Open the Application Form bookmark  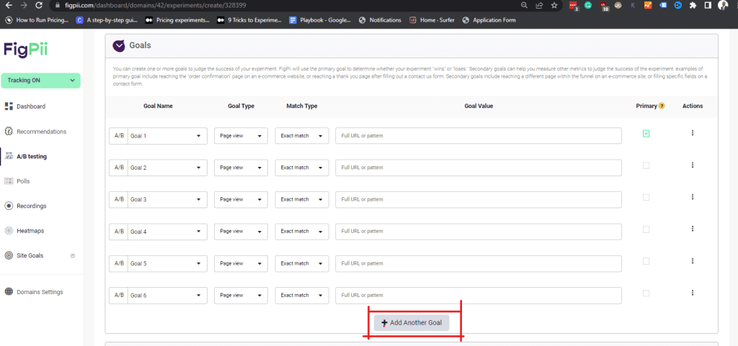[489, 20]
